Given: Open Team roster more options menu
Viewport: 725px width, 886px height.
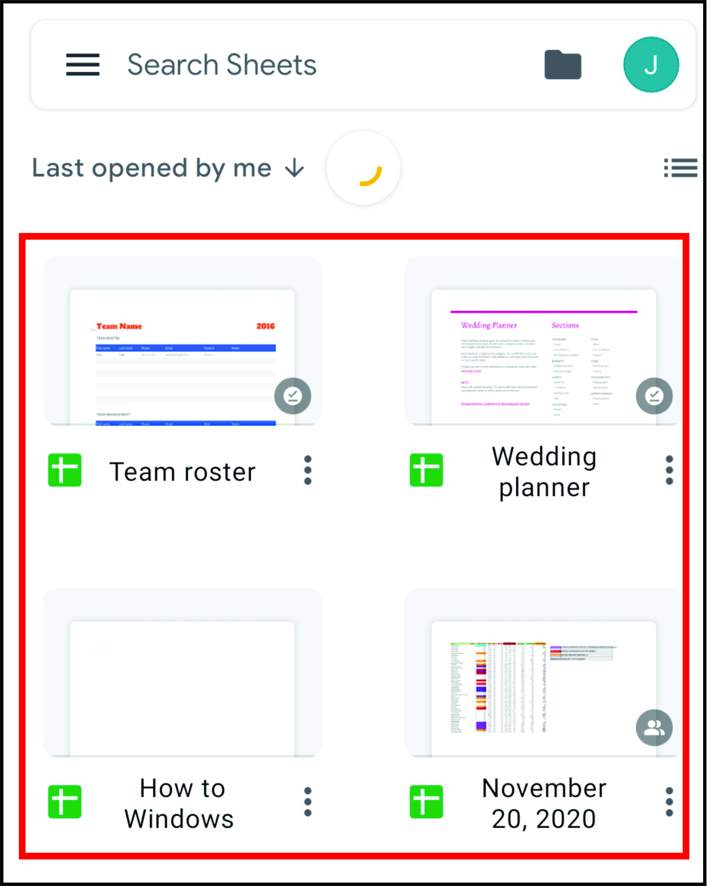Looking at the screenshot, I should pos(308,470).
